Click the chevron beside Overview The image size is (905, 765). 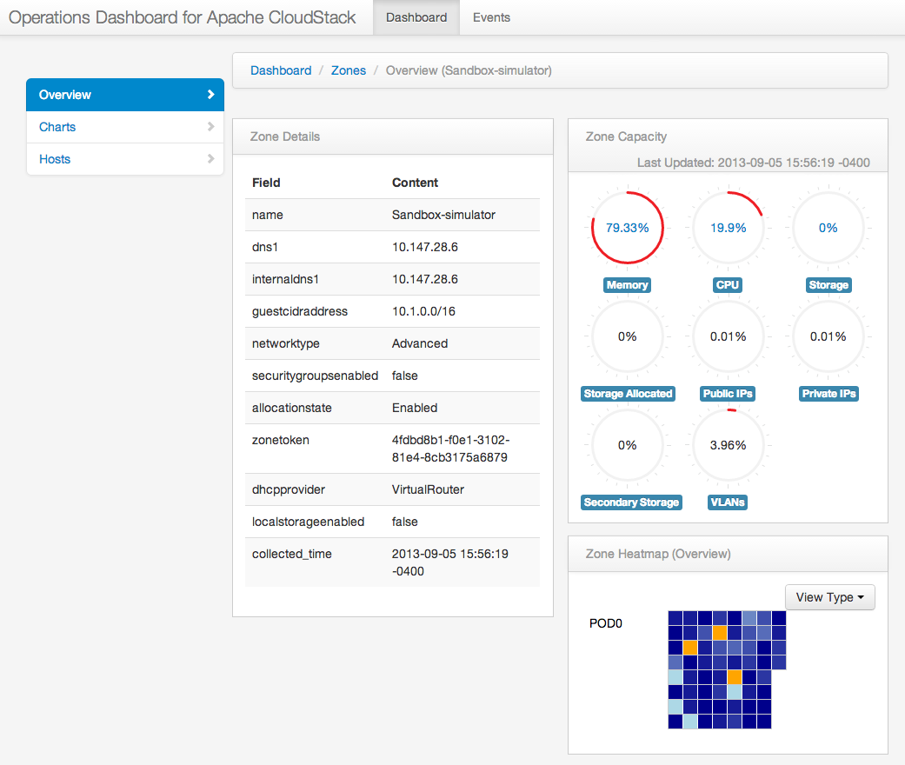coord(210,94)
